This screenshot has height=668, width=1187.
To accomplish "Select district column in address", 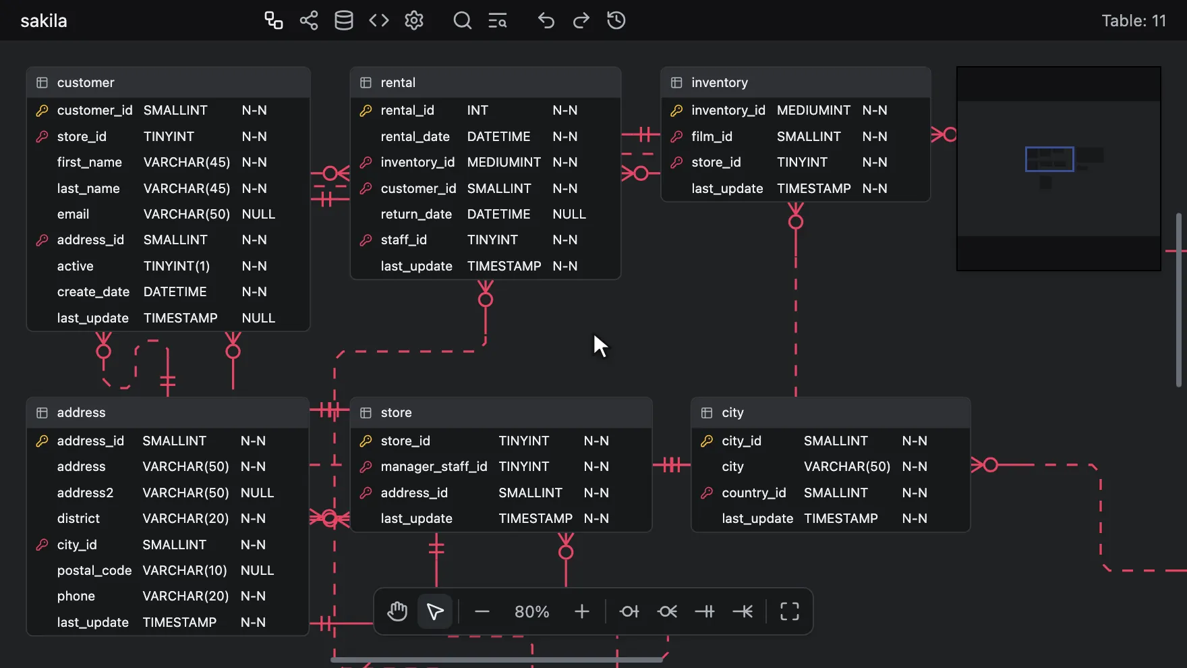I will (168, 518).
